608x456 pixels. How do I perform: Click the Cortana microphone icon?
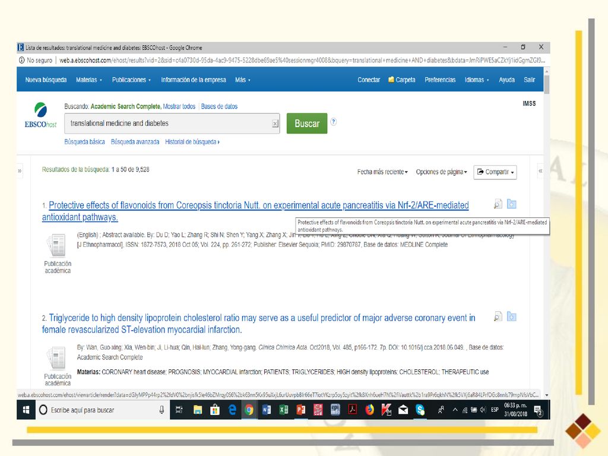(161, 410)
